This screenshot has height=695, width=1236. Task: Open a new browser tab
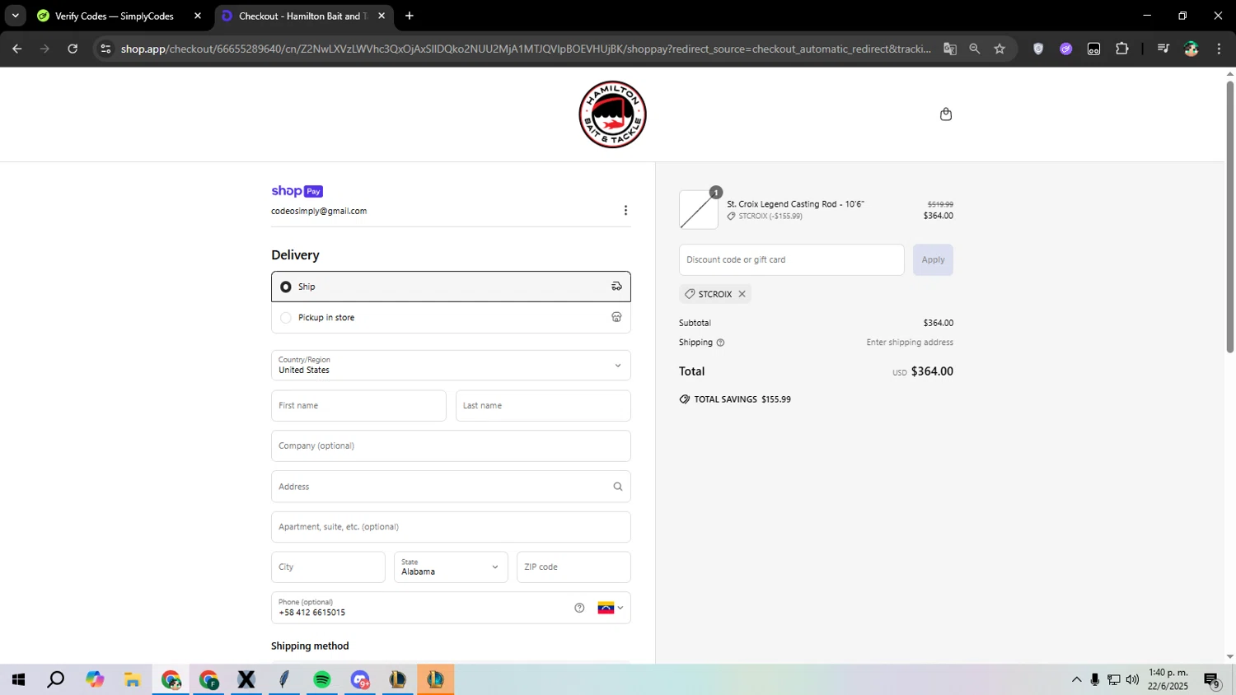[410, 16]
